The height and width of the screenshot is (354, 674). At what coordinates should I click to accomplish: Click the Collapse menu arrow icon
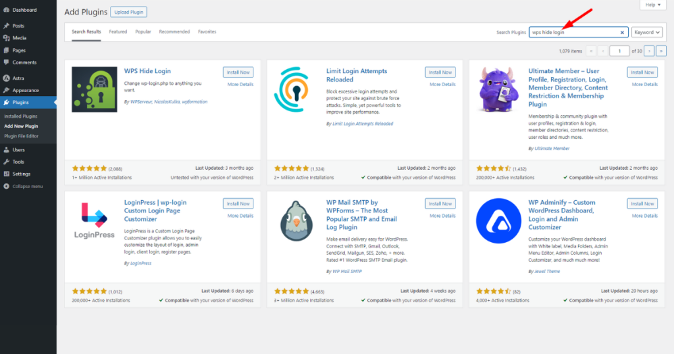coord(6,186)
